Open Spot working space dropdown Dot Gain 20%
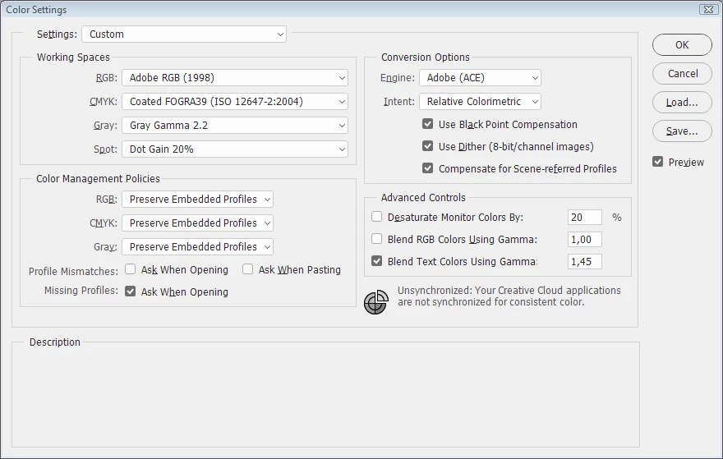Screen dimensions: 723x459 coord(235,149)
